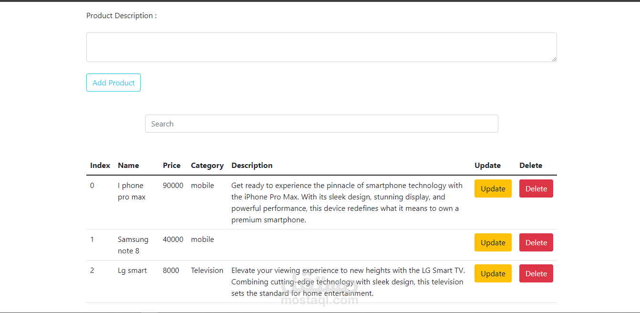The image size is (640, 313).
Task: Click the Television category cell
Action: [207, 271]
